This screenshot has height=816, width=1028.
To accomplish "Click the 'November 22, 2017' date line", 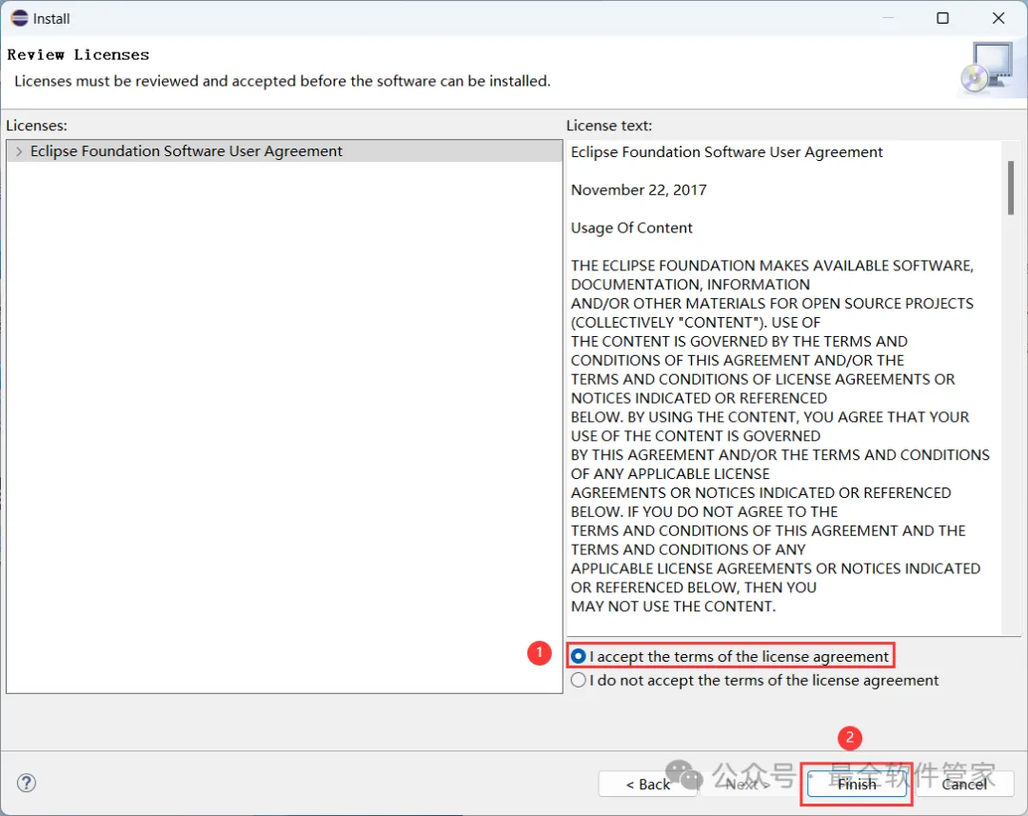I will (x=639, y=190).
